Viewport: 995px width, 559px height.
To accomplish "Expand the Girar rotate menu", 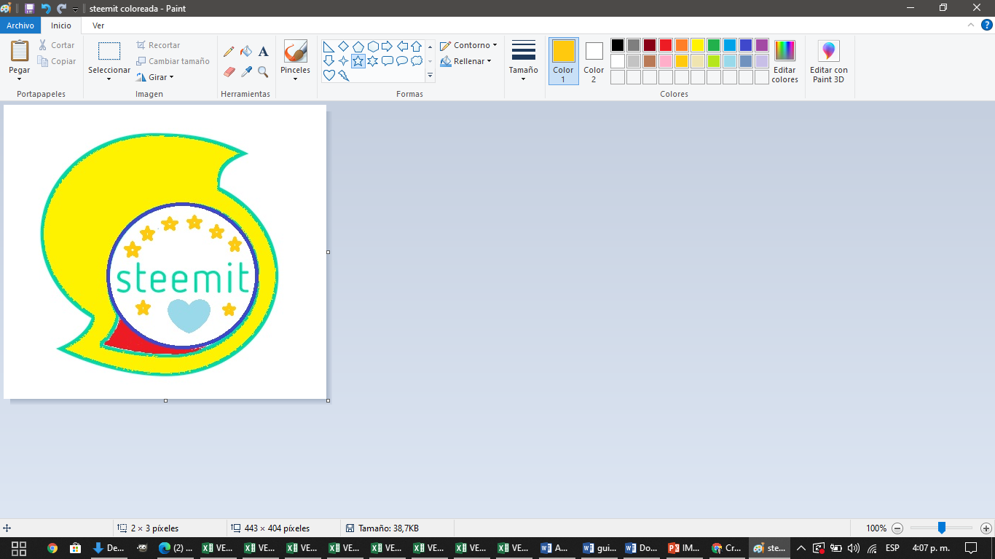I will pos(155,77).
